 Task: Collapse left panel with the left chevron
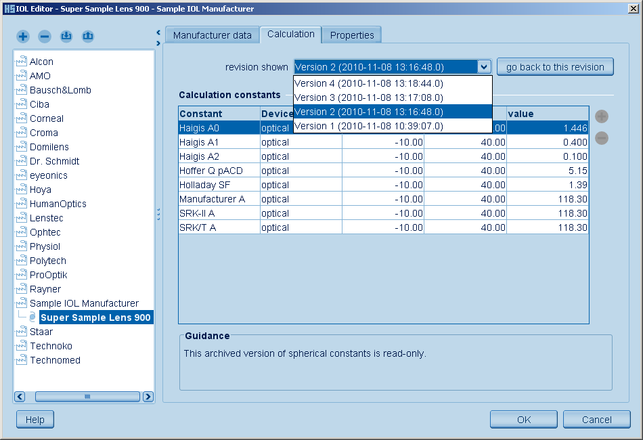[158, 32]
